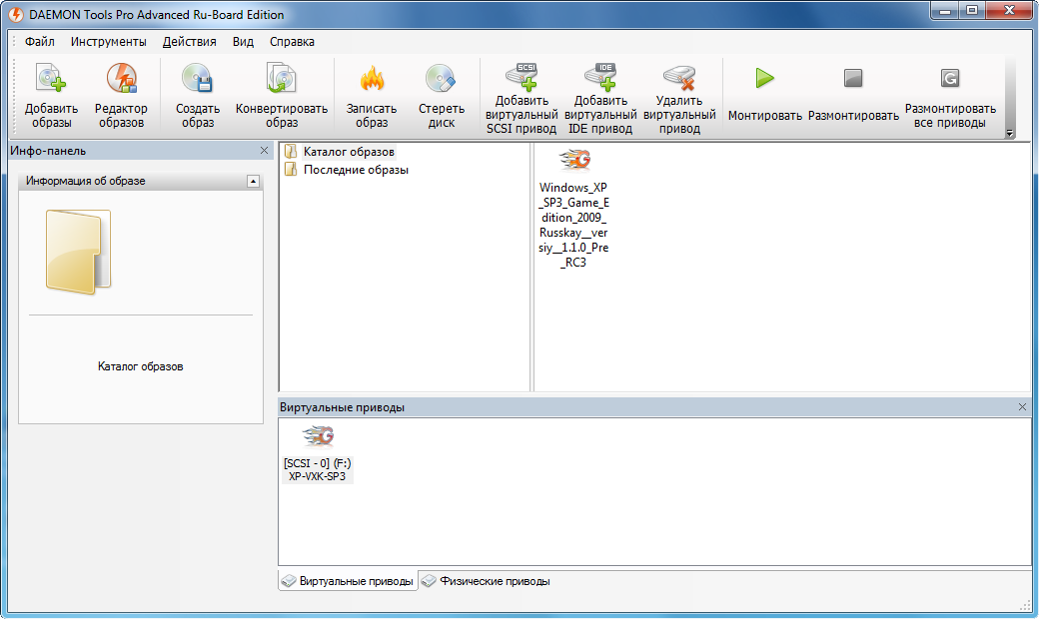Open the Справка menu

292,42
